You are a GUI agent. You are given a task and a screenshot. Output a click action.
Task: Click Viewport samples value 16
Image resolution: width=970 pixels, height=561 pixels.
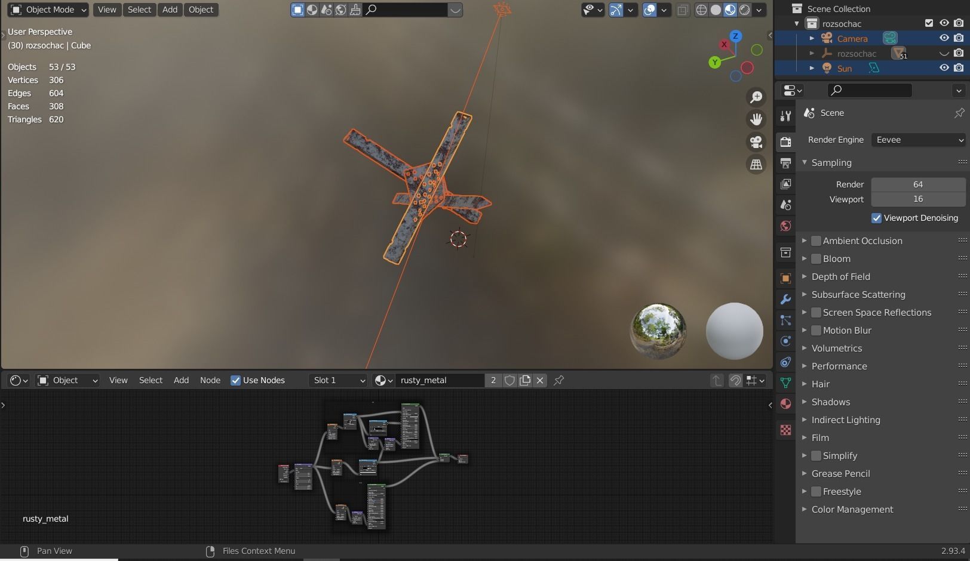[x=918, y=199]
